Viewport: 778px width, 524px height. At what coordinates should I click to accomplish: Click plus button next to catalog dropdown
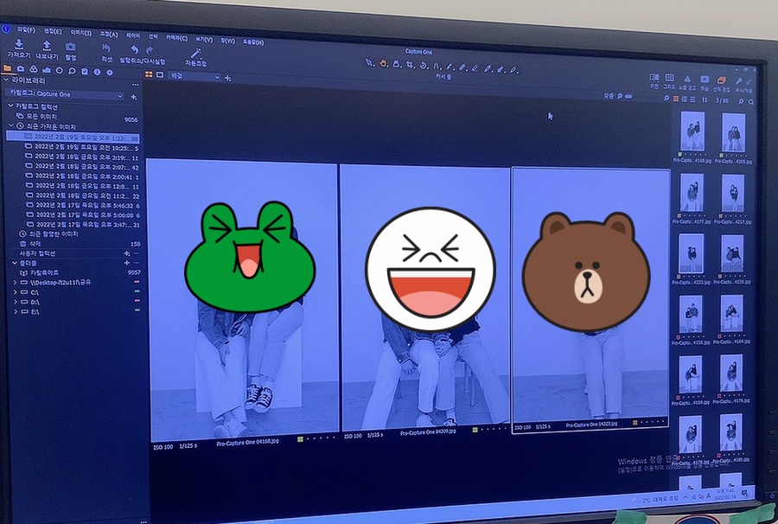click(x=133, y=97)
